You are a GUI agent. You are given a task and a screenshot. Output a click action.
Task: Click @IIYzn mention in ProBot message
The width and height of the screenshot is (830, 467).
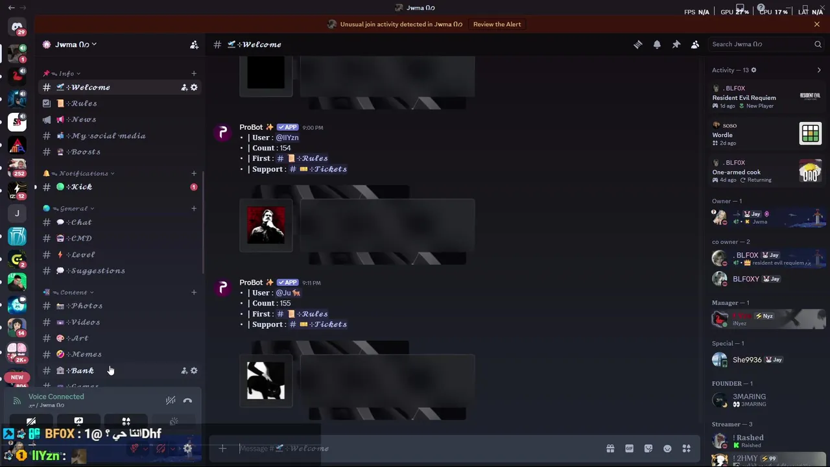click(x=287, y=138)
